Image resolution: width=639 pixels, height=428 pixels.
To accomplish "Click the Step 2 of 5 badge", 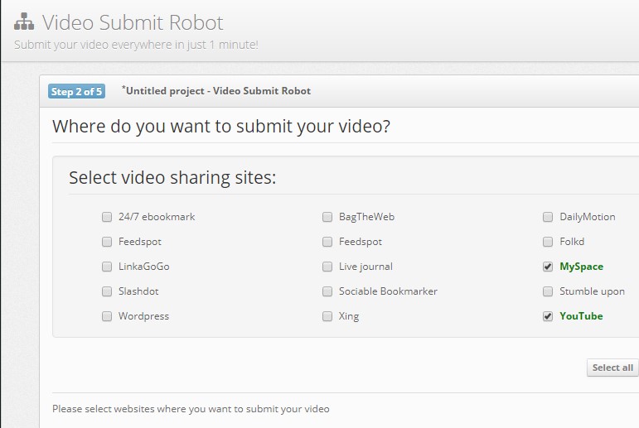I will coord(76,92).
